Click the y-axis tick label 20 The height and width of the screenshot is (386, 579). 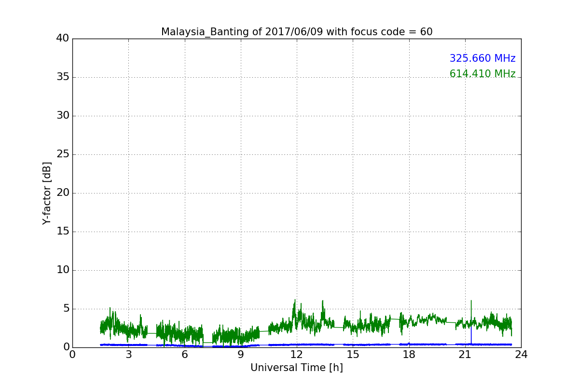coord(63,193)
